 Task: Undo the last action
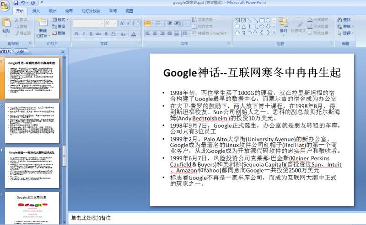point(23,3)
